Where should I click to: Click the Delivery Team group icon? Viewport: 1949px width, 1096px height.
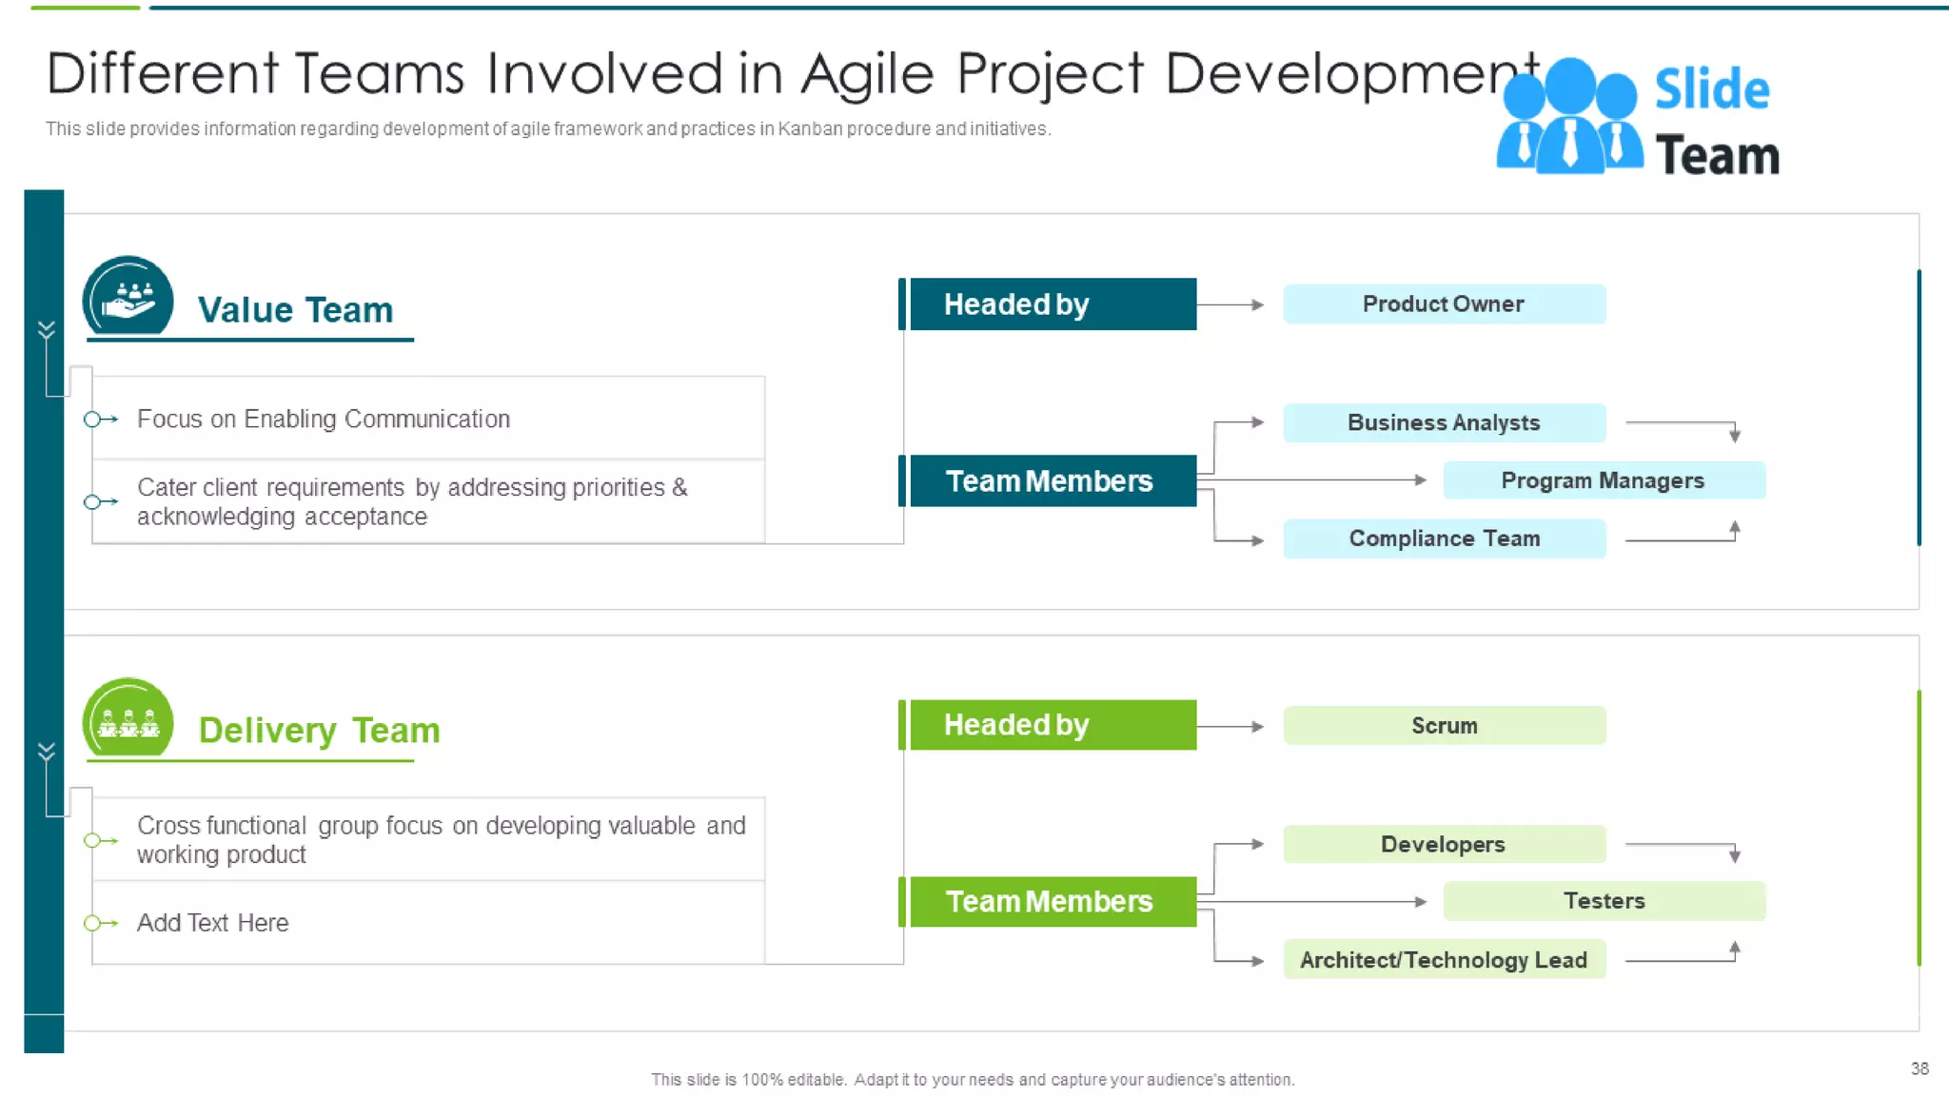(128, 720)
